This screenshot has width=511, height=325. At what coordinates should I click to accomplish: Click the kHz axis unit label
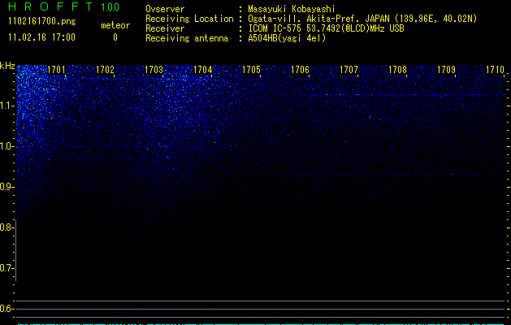point(7,66)
